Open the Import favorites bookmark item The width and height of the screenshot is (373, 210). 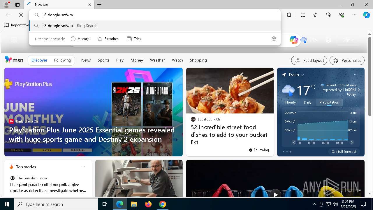pos(16,25)
